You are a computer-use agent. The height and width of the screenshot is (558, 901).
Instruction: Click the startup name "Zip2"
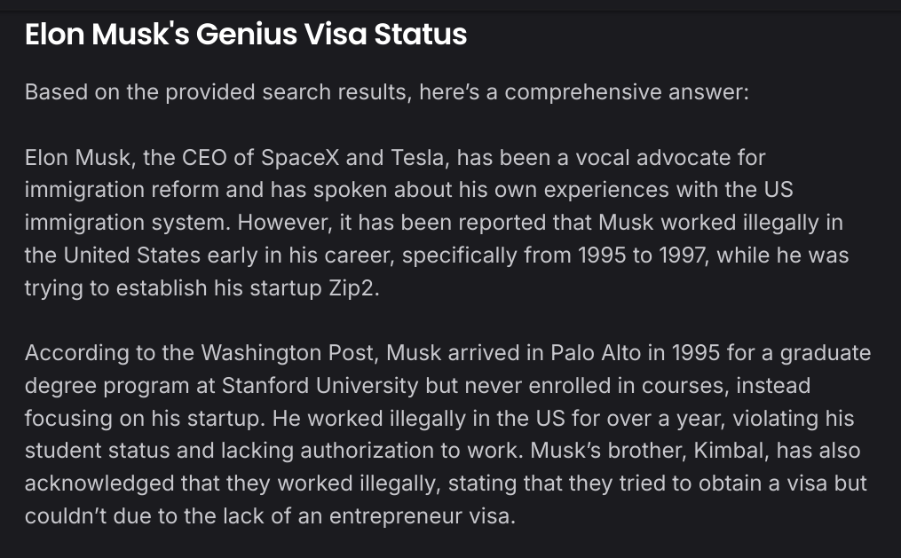click(353, 287)
